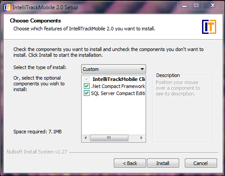
Task: Click the grayed IntelliTrackMobile Client checkbox
Action: [86, 79]
